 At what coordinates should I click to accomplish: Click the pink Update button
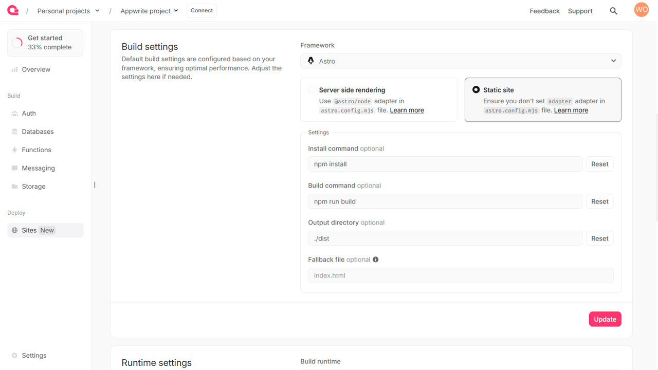(x=605, y=319)
